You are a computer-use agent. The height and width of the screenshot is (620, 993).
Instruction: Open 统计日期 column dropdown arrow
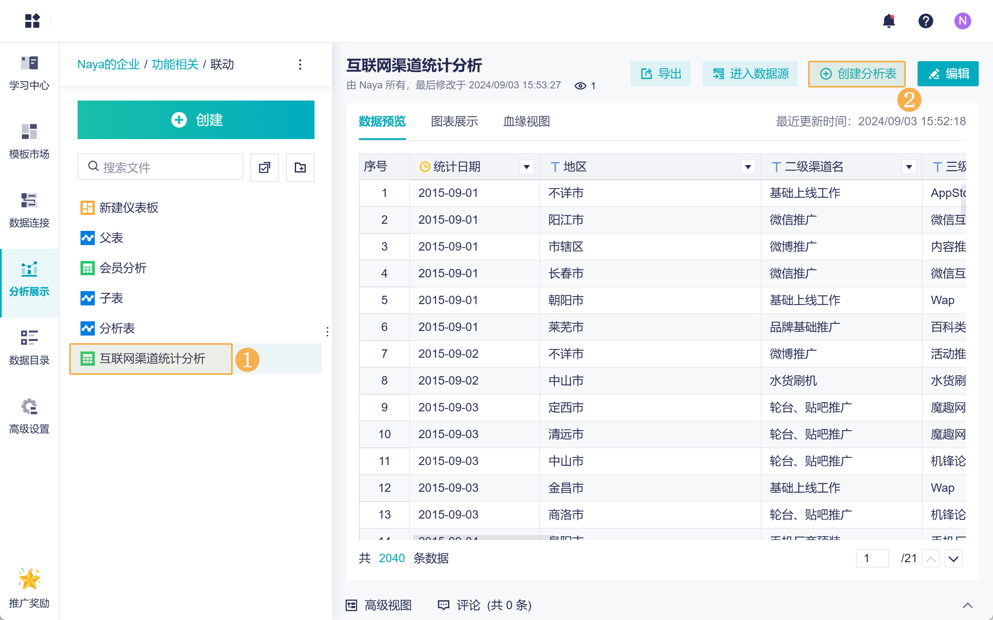point(527,167)
